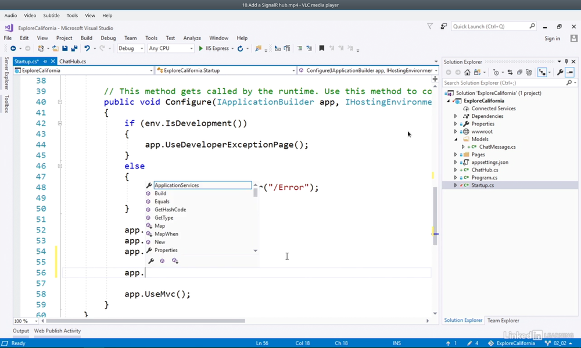Click Collapse All in Solution Explorer toolbar
Screen dimensions: 581x348
[519, 72]
